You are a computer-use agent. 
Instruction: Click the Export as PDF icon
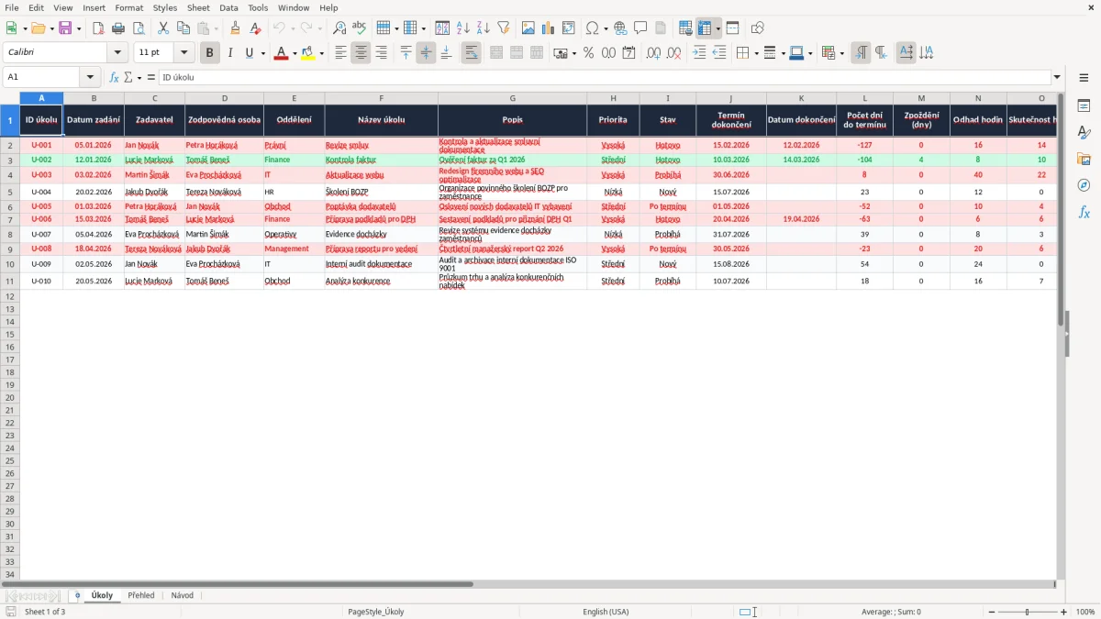pyautogui.click(x=98, y=28)
